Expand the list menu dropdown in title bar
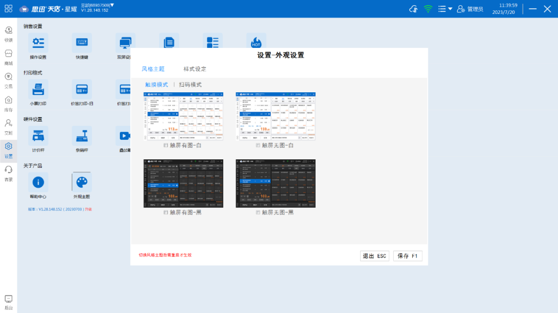 click(x=445, y=9)
